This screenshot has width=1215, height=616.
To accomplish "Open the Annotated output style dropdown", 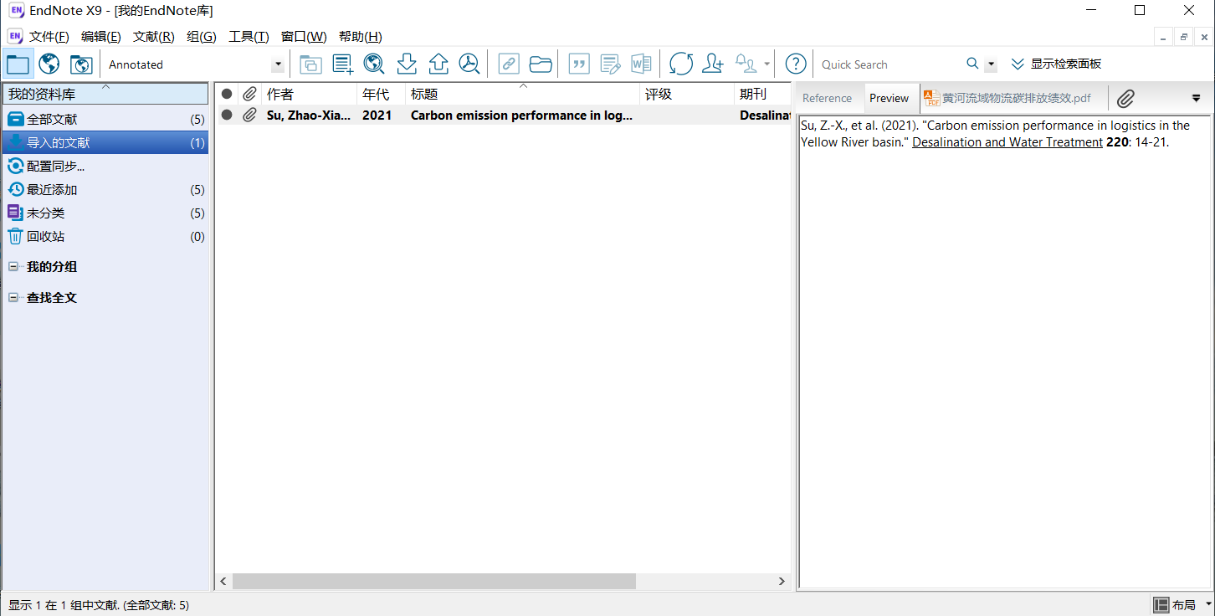I will point(278,65).
